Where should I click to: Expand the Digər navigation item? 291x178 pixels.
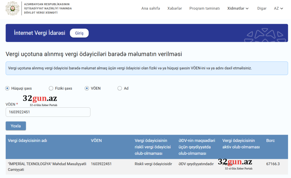click(262, 8)
